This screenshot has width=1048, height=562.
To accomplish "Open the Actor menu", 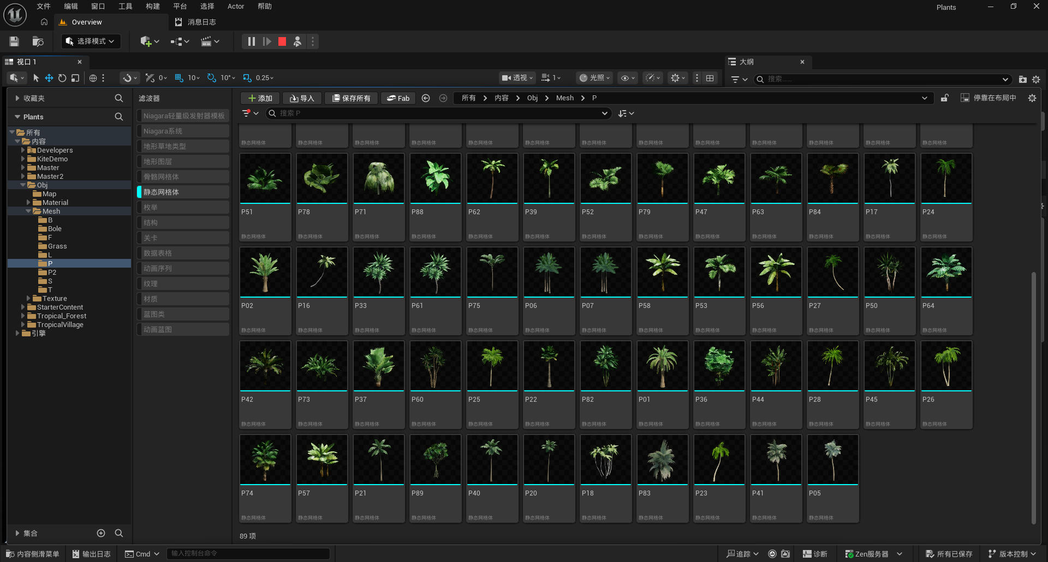I will tap(236, 7).
